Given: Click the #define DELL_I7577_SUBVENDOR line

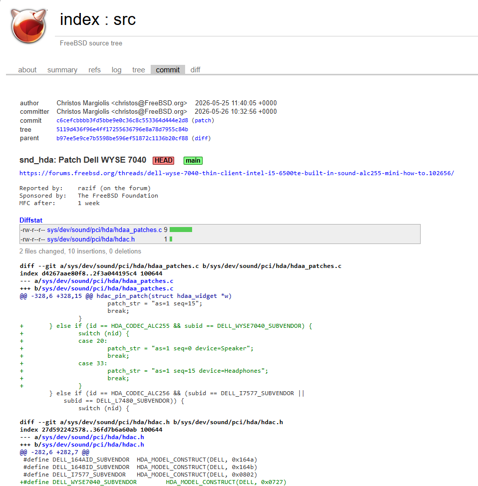Looking at the screenshot, I should click(x=140, y=475).
